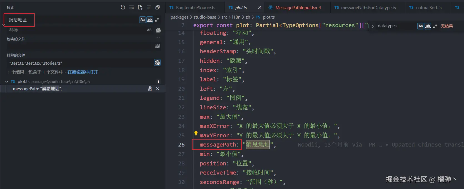Click the legend key on line 21
464x189 pixels.
pyautogui.click(x=209, y=98)
